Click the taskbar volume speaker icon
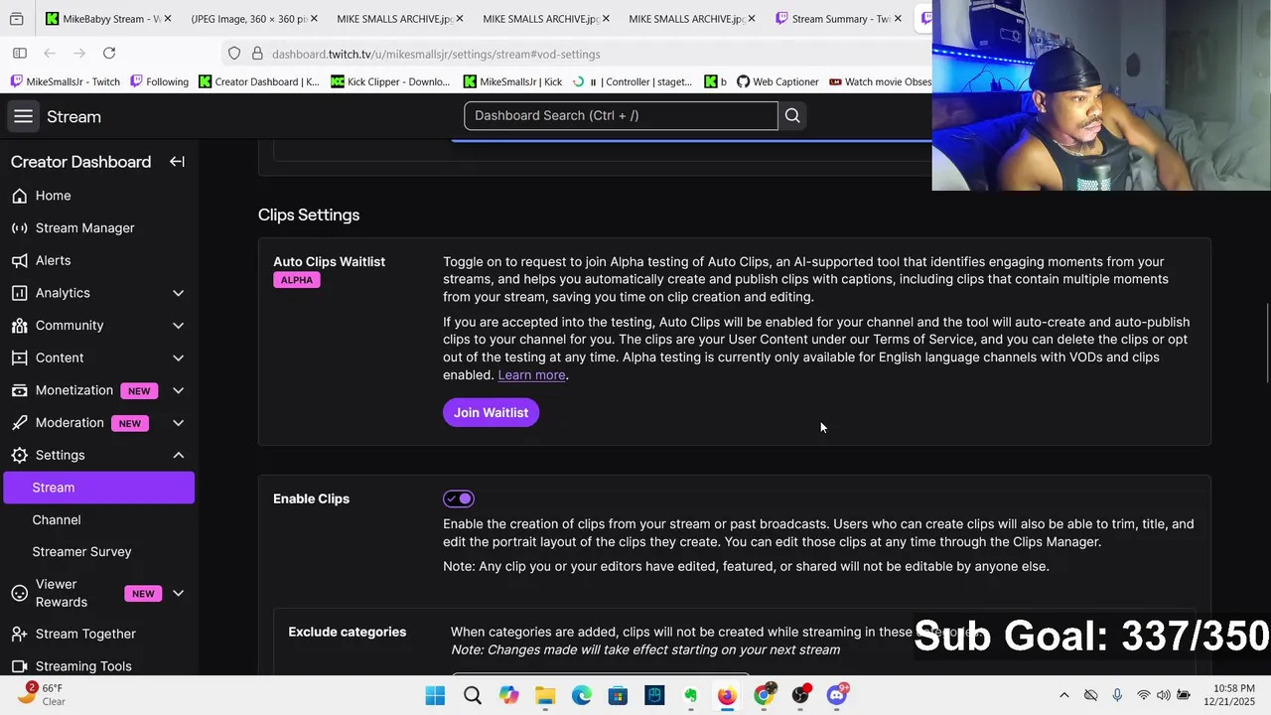The width and height of the screenshot is (1271, 715). 1163,695
